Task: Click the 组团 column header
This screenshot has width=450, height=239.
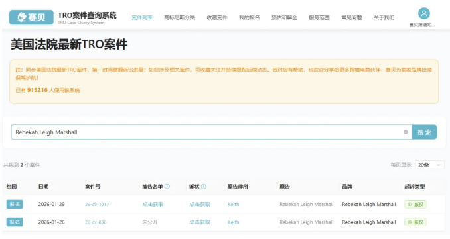Action: tap(11, 187)
